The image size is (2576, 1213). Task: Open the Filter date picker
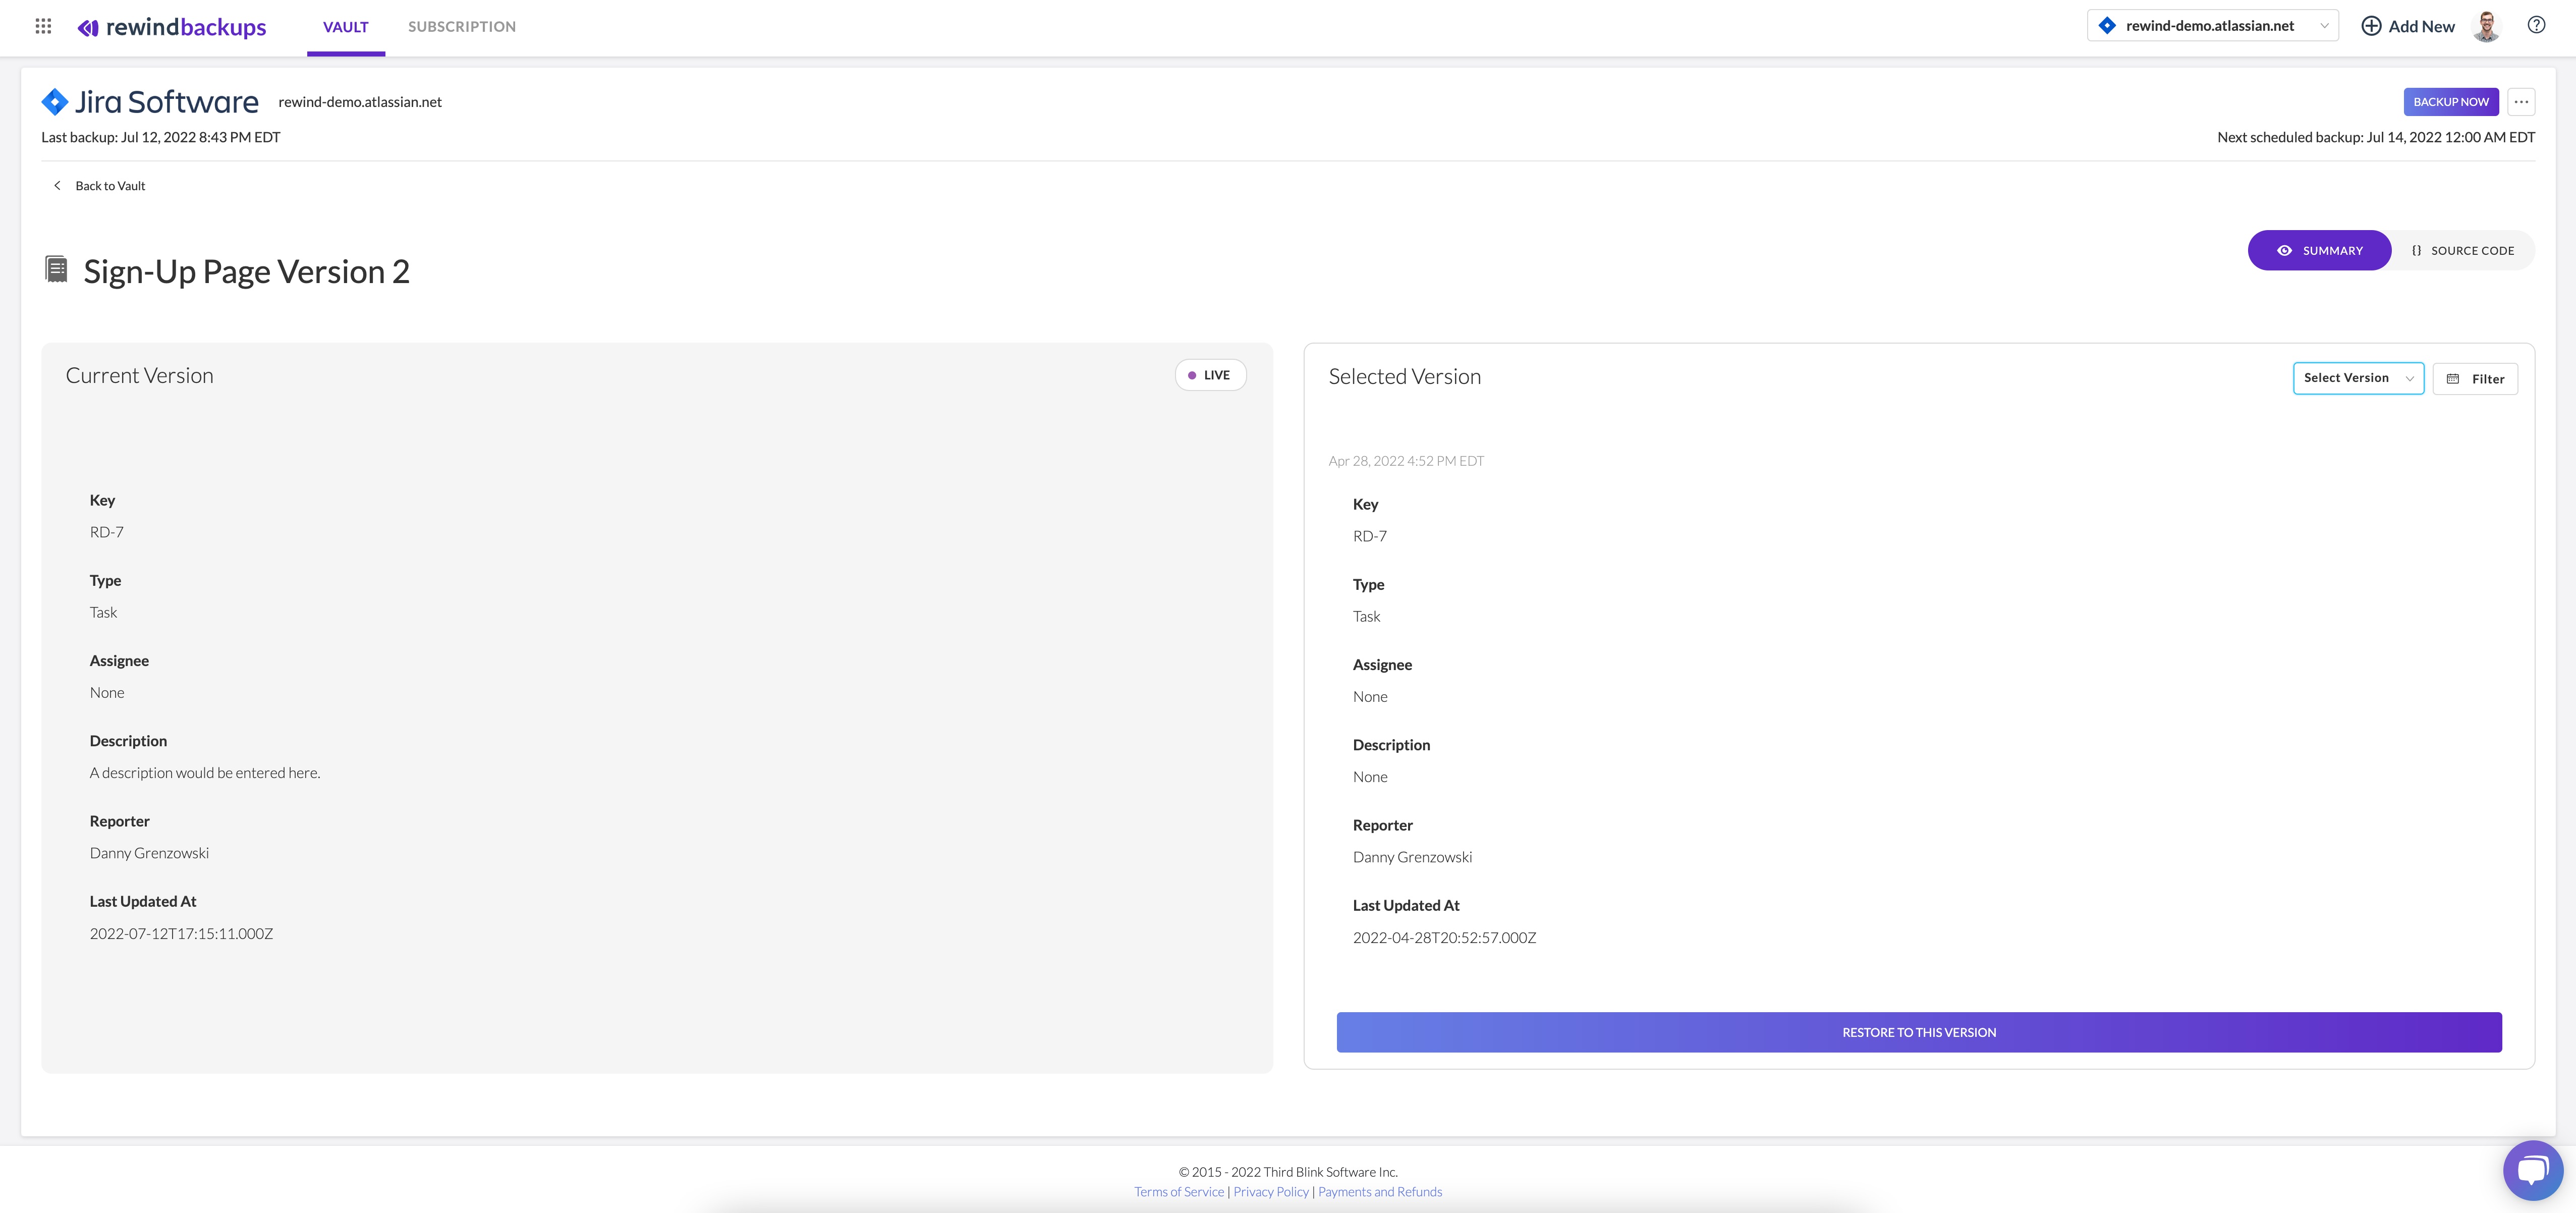(2475, 379)
